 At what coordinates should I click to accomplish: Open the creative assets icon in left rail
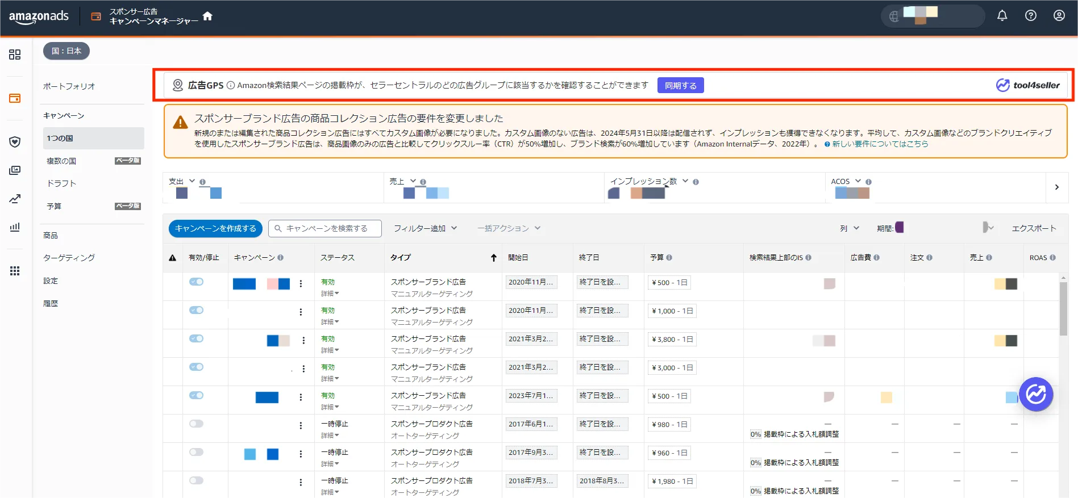(x=15, y=170)
